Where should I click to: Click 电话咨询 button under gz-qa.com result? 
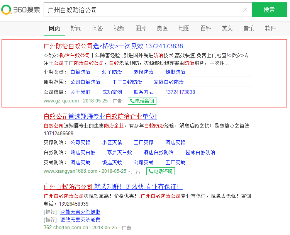[x=142, y=101]
